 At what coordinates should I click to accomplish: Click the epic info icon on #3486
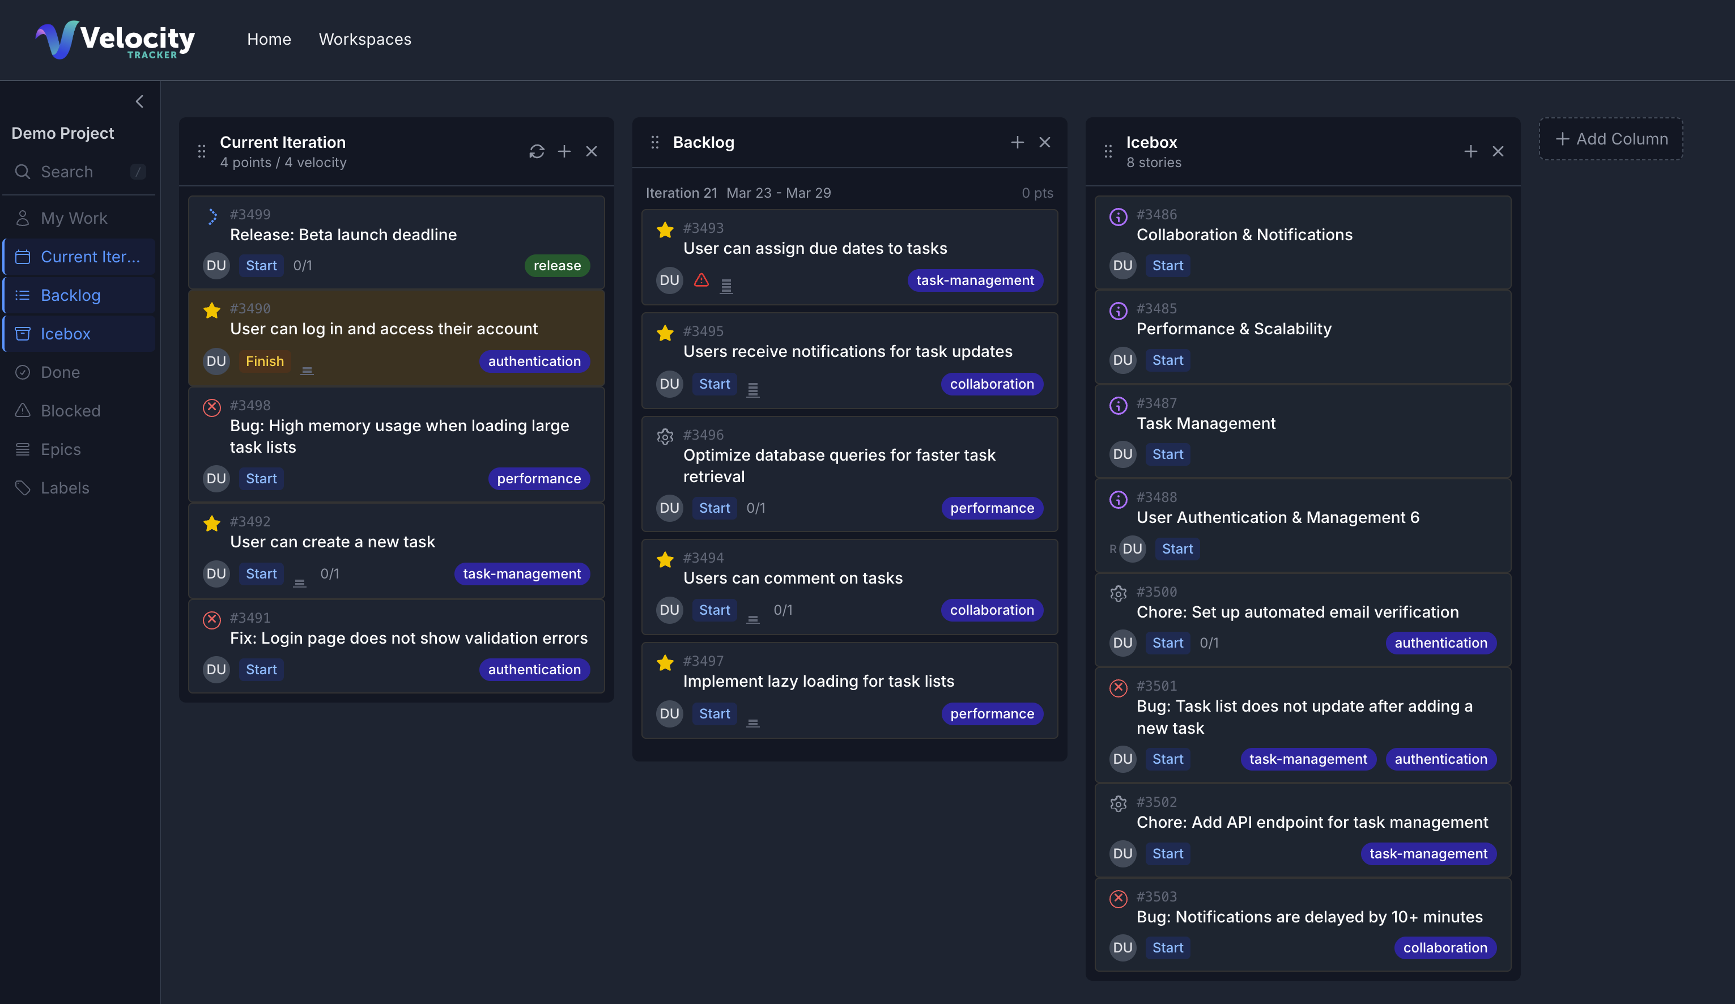(1118, 216)
